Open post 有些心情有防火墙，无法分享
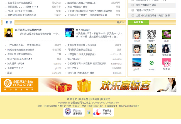Image resolution: width=181 pixels, height=124 pixels. click(x=82, y=45)
